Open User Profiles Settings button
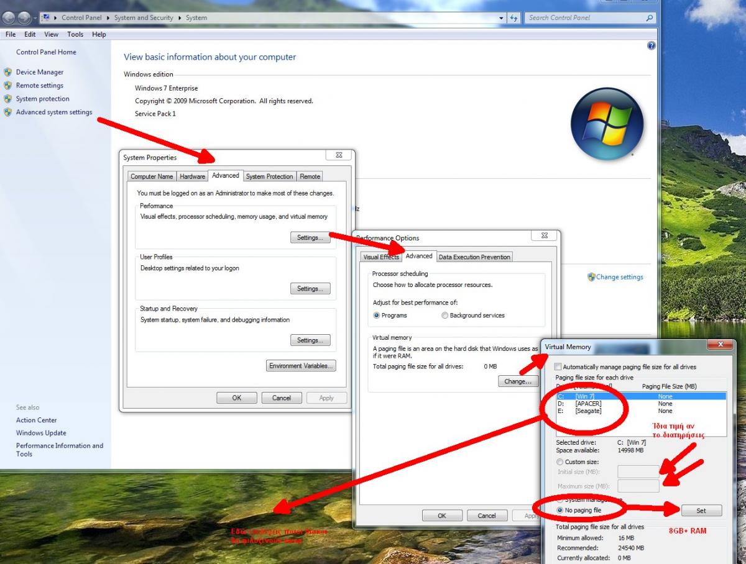 pos(310,289)
